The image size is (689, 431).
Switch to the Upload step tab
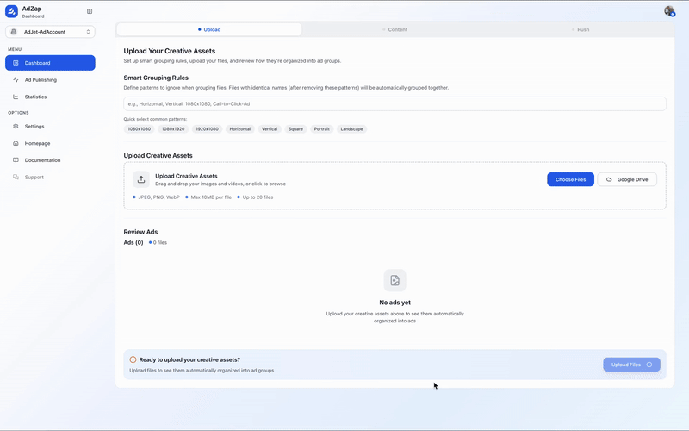tap(209, 29)
